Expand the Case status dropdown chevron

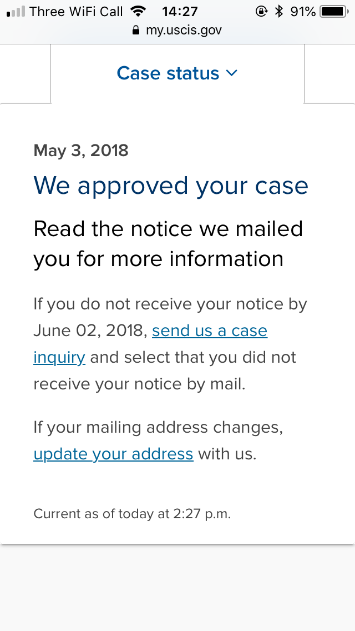click(x=231, y=73)
